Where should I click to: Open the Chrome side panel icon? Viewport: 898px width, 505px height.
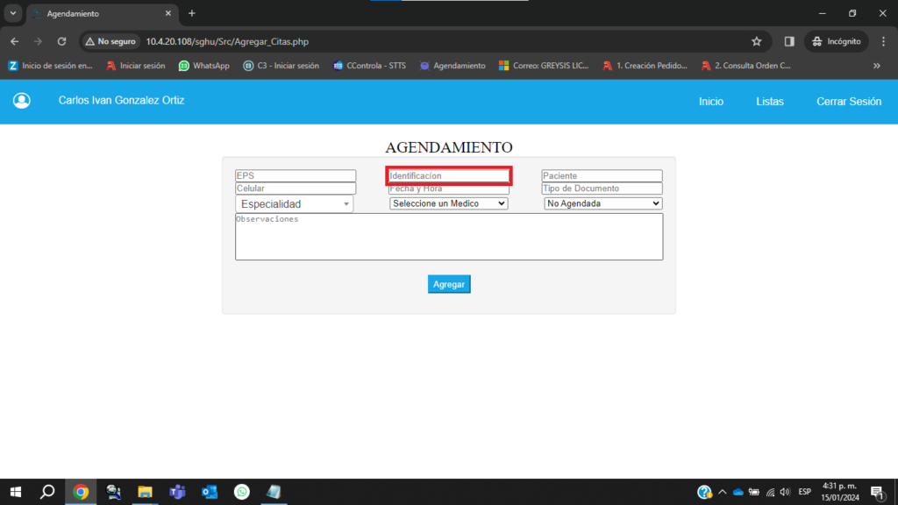(789, 41)
